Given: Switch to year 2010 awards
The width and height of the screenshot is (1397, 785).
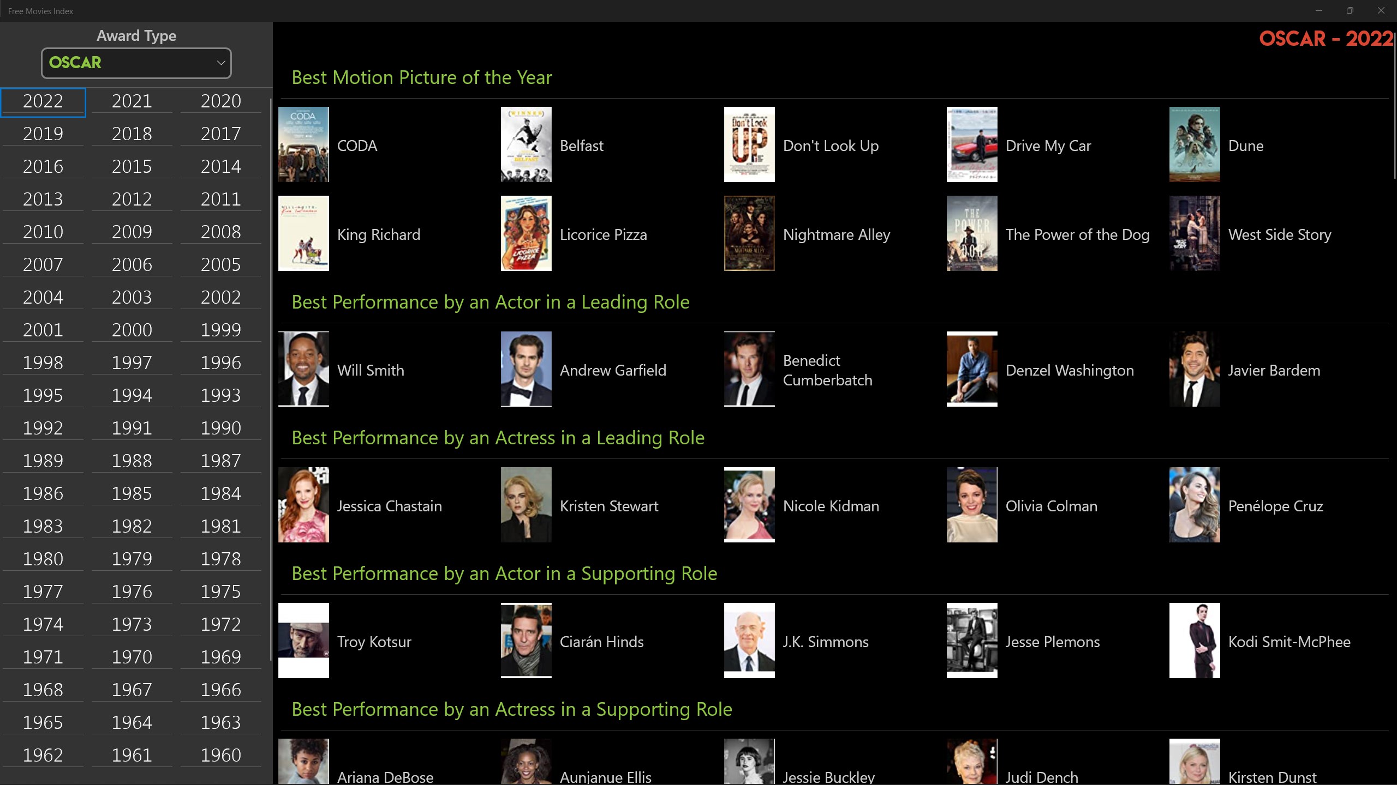Looking at the screenshot, I should click(x=43, y=231).
